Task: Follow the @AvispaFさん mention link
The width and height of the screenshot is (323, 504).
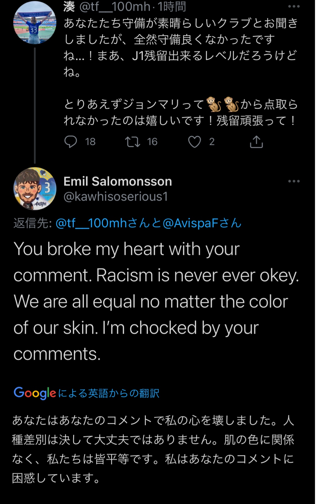Action: 202,223
